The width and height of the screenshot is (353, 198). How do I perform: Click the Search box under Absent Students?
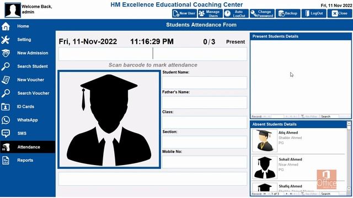[x=330, y=194]
